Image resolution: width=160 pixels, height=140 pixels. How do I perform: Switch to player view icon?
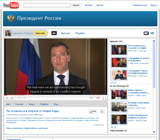(x=146, y=33)
